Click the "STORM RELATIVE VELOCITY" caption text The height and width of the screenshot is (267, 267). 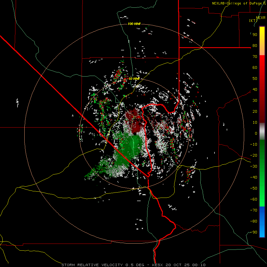[x=92, y=265]
